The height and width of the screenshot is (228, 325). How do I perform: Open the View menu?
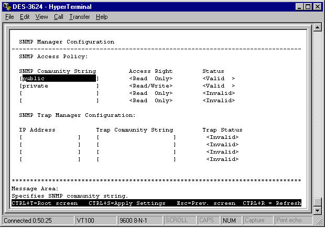pyautogui.click(x=41, y=17)
